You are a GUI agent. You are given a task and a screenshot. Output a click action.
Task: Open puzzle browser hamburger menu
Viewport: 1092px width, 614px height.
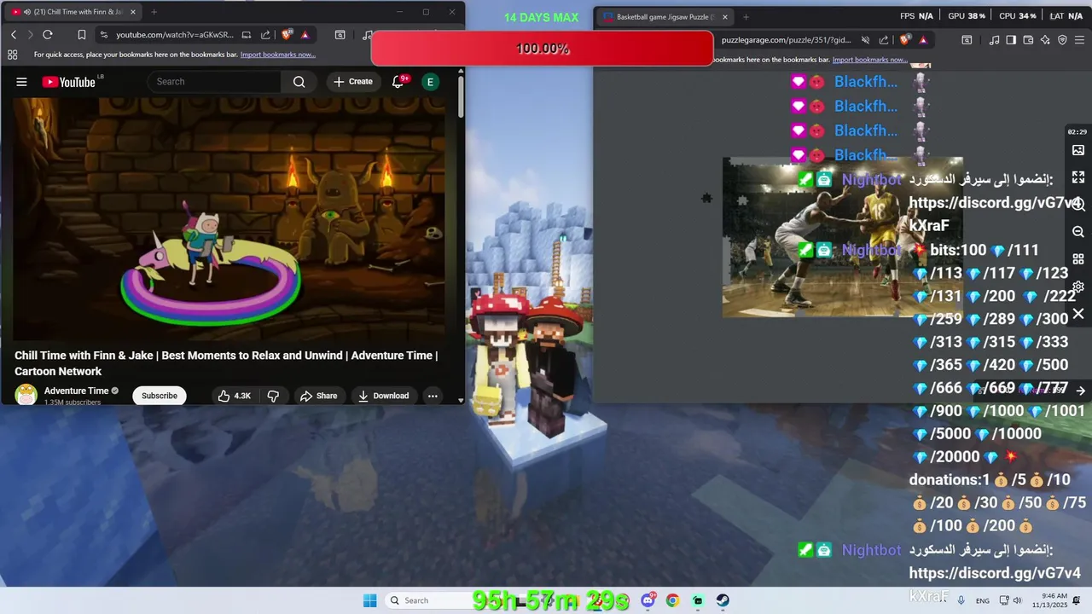(x=1080, y=40)
